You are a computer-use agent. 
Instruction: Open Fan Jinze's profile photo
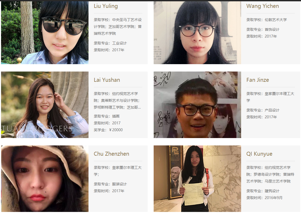(x=197, y=105)
